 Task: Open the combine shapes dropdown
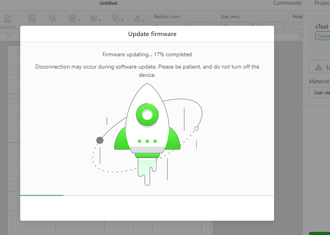tap(118, 19)
